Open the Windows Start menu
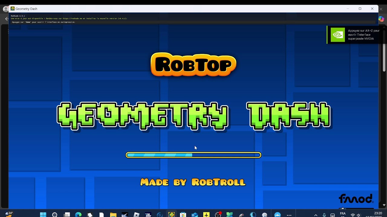Viewport: 387px width, 217px height. click(43, 215)
